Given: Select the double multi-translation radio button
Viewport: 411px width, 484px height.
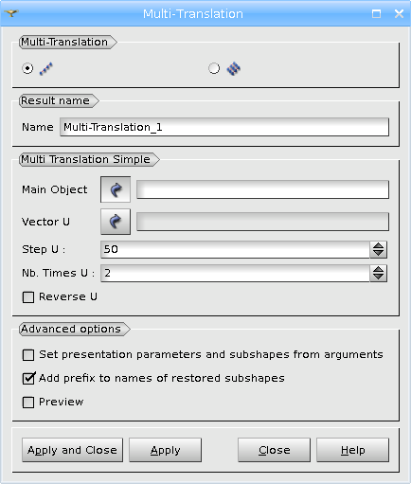Looking at the screenshot, I should (214, 68).
